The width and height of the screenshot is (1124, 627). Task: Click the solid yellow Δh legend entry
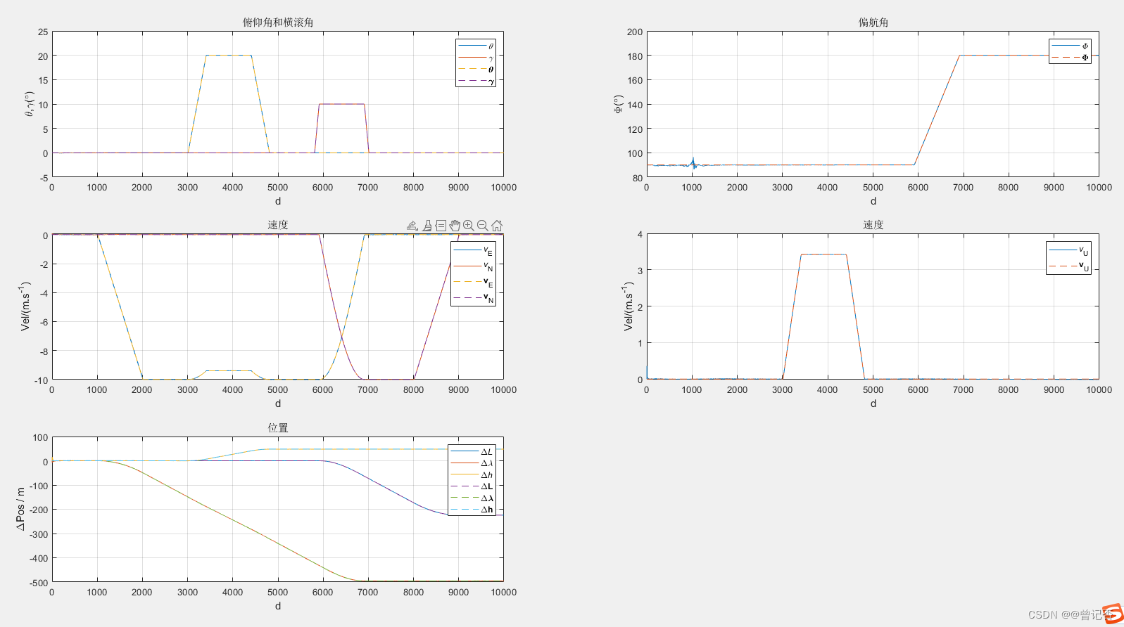(472, 474)
